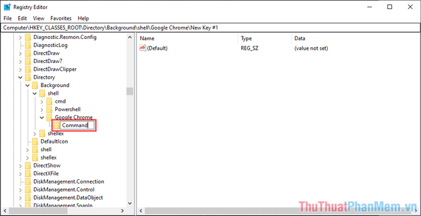The width and height of the screenshot is (421, 216).
Task: Collapse the Directory key
Action: coord(20,77)
